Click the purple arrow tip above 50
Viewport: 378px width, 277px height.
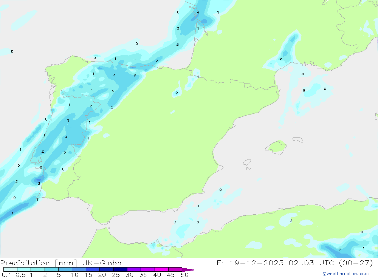189,270
